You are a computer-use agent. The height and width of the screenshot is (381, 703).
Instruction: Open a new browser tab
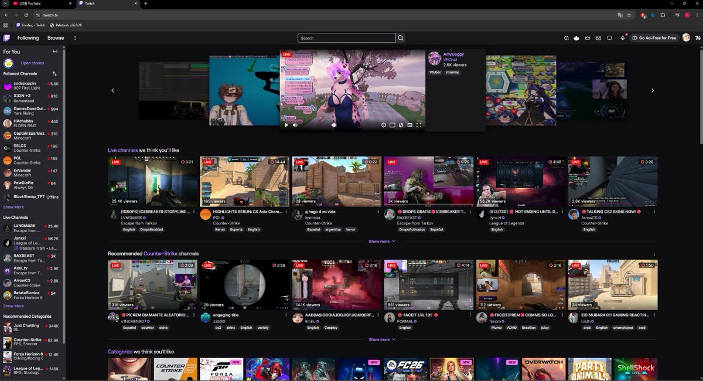146,4
